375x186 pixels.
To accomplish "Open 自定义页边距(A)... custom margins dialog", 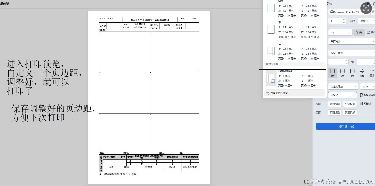I will (280, 93).
